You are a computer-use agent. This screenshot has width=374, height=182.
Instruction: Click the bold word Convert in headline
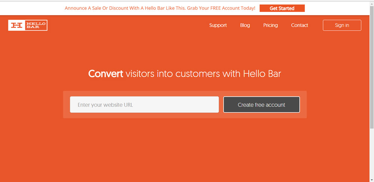105,74
